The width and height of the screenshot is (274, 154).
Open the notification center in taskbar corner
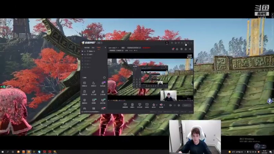tap(271, 152)
